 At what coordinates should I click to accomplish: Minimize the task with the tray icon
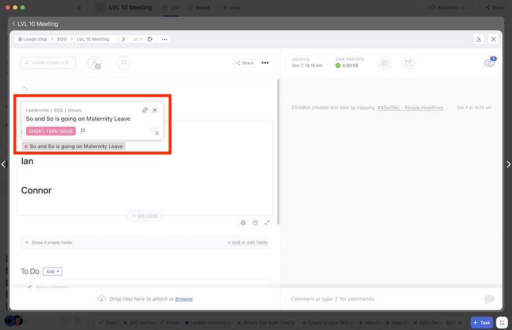[x=478, y=39]
